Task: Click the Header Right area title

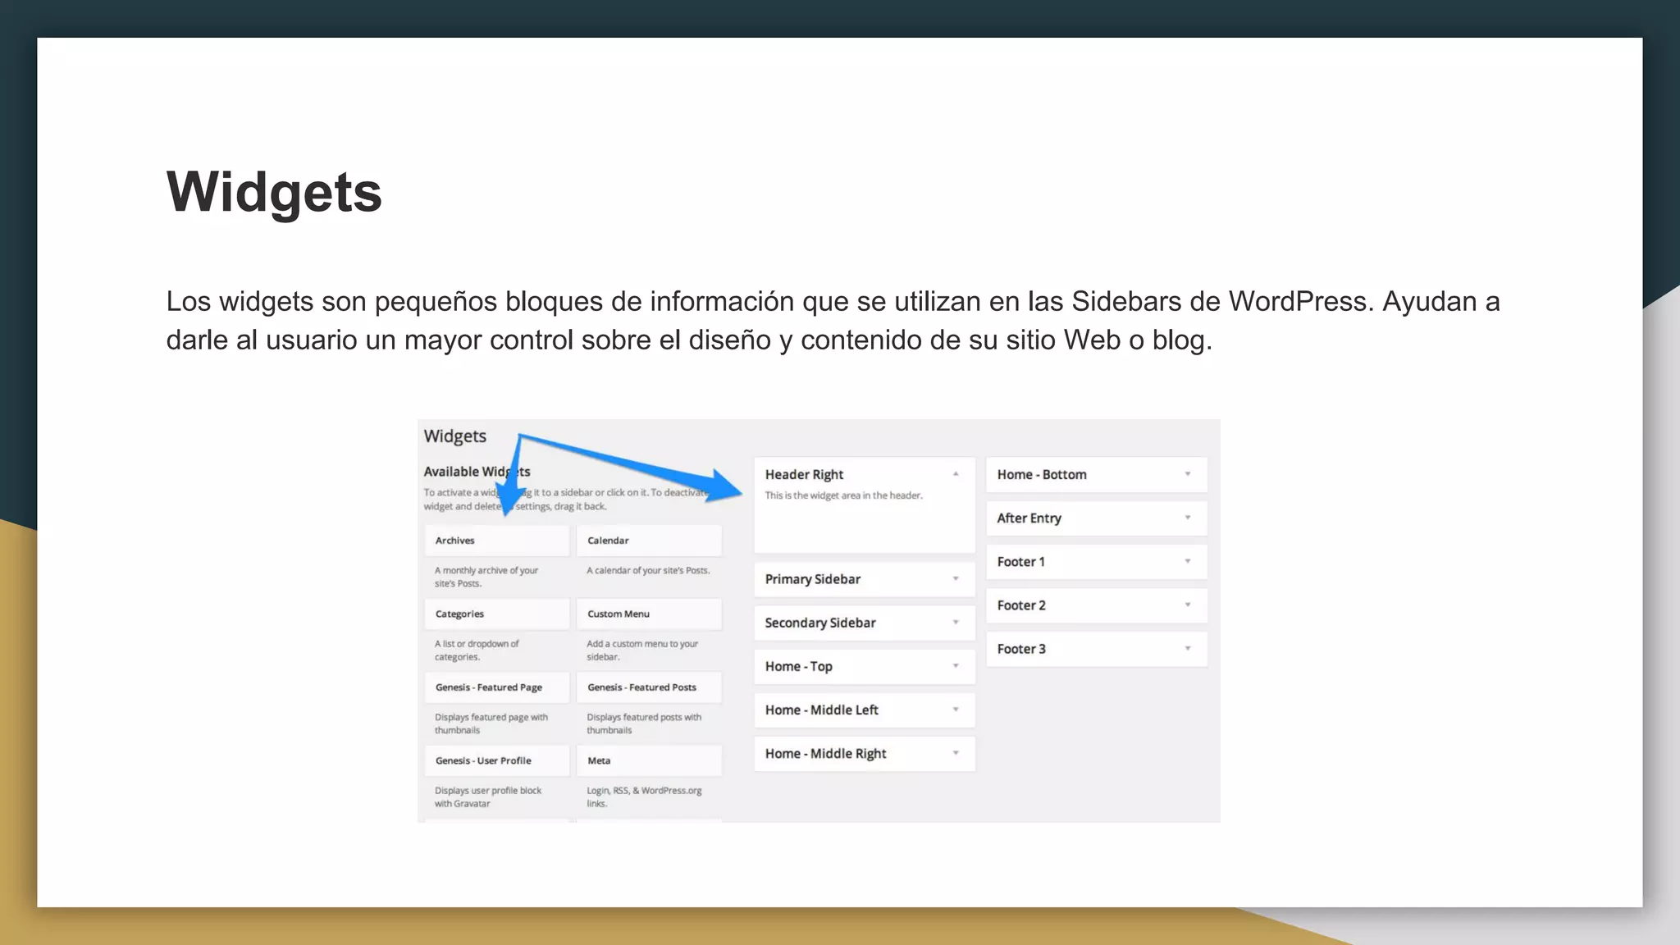Action: 804,474
